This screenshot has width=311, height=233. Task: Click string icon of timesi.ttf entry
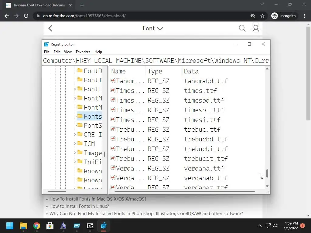click(x=113, y=119)
